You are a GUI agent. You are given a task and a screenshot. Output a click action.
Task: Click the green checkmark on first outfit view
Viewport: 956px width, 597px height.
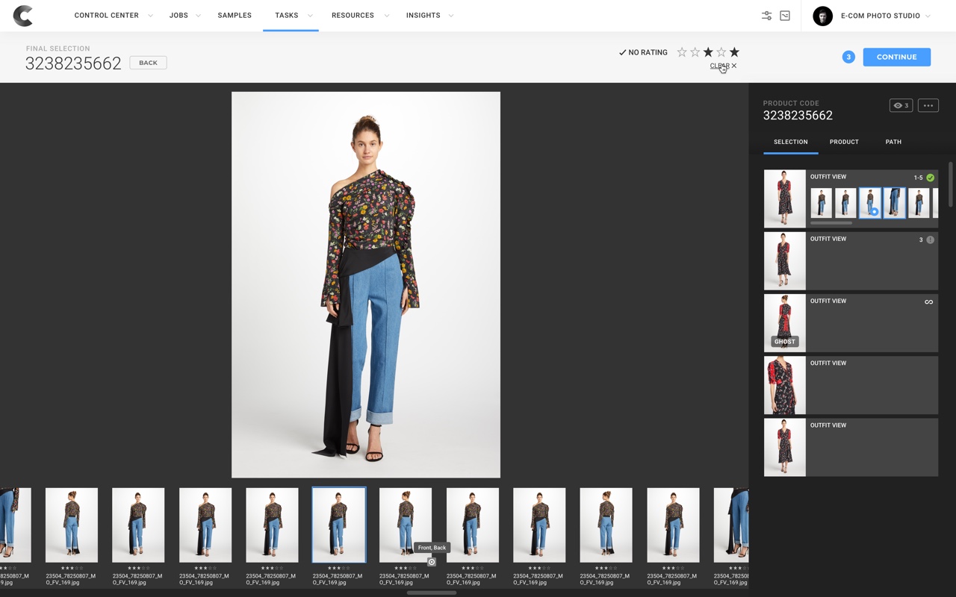(x=930, y=178)
